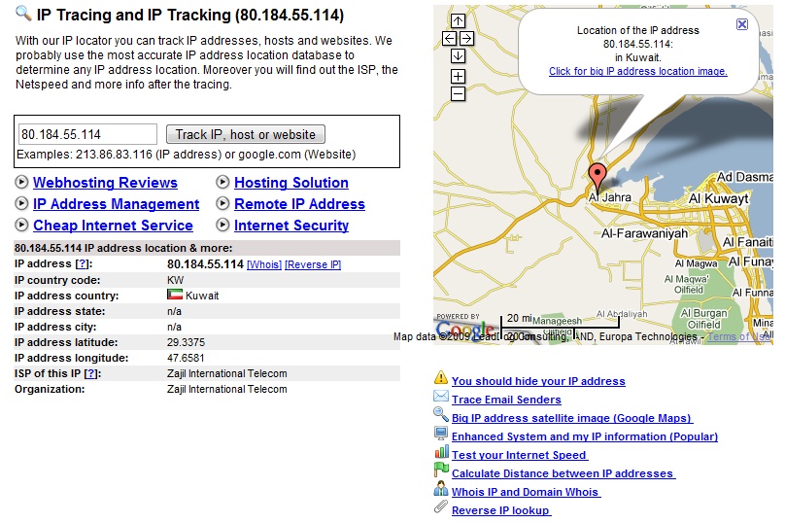Image resolution: width=785 pixels, height=523 pixels.
Task: Close the map info balloon
Action: click(742, 24)
